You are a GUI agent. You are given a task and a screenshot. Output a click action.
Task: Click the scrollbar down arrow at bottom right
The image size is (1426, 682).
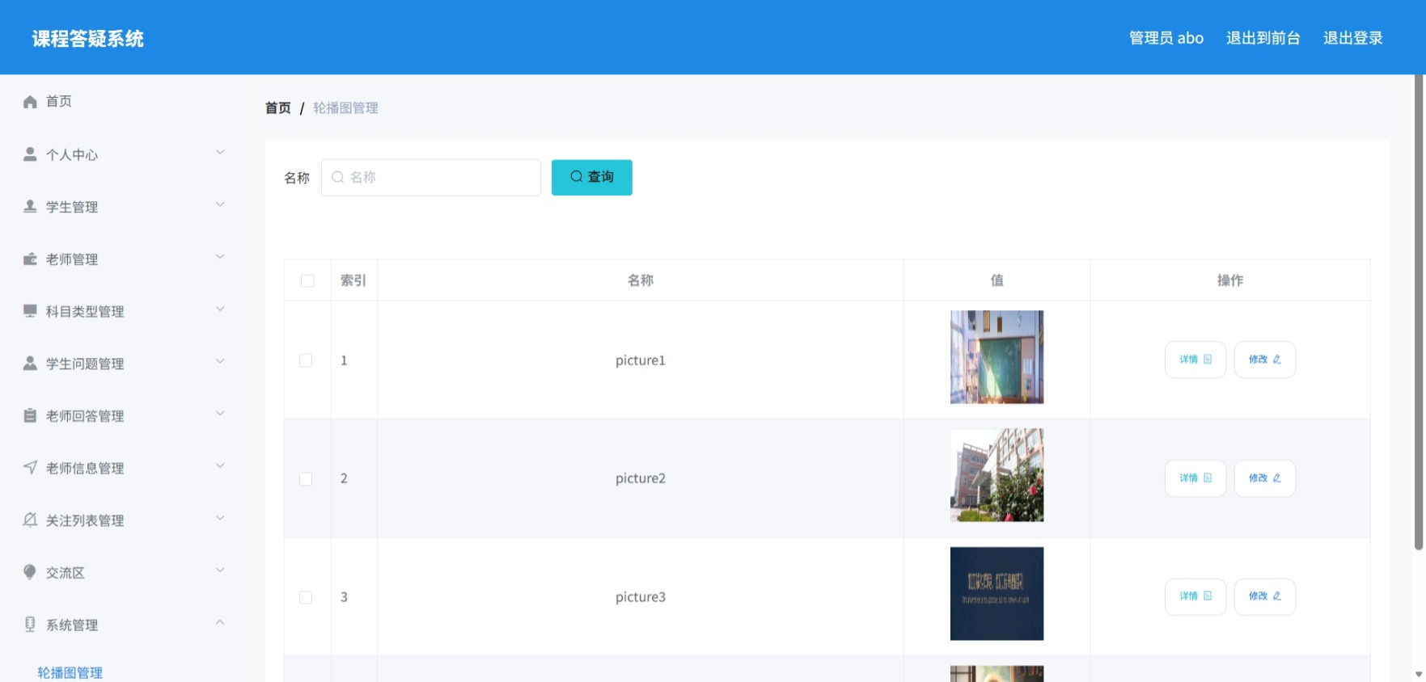click(1419, 674)
